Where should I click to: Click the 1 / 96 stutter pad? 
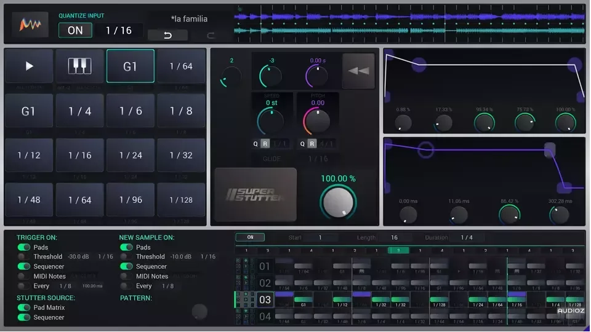130,200
